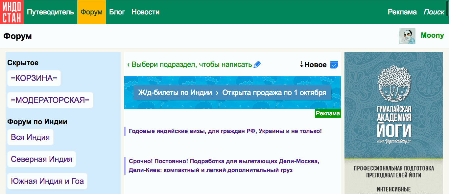Image resolution: width=449 pixels, height=194 pixels.
Task: Open the =КОРЗИНА= subforum
Action: coord(34,78)
